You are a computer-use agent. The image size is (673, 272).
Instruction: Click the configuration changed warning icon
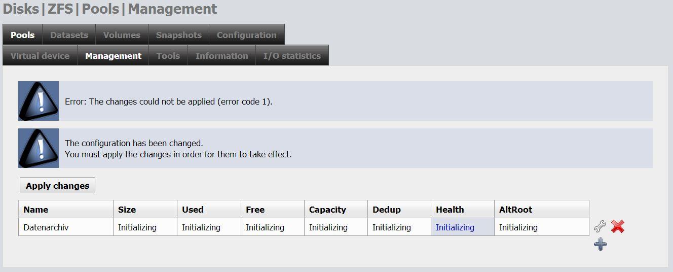pyautogui.click(x=39, y=148)
